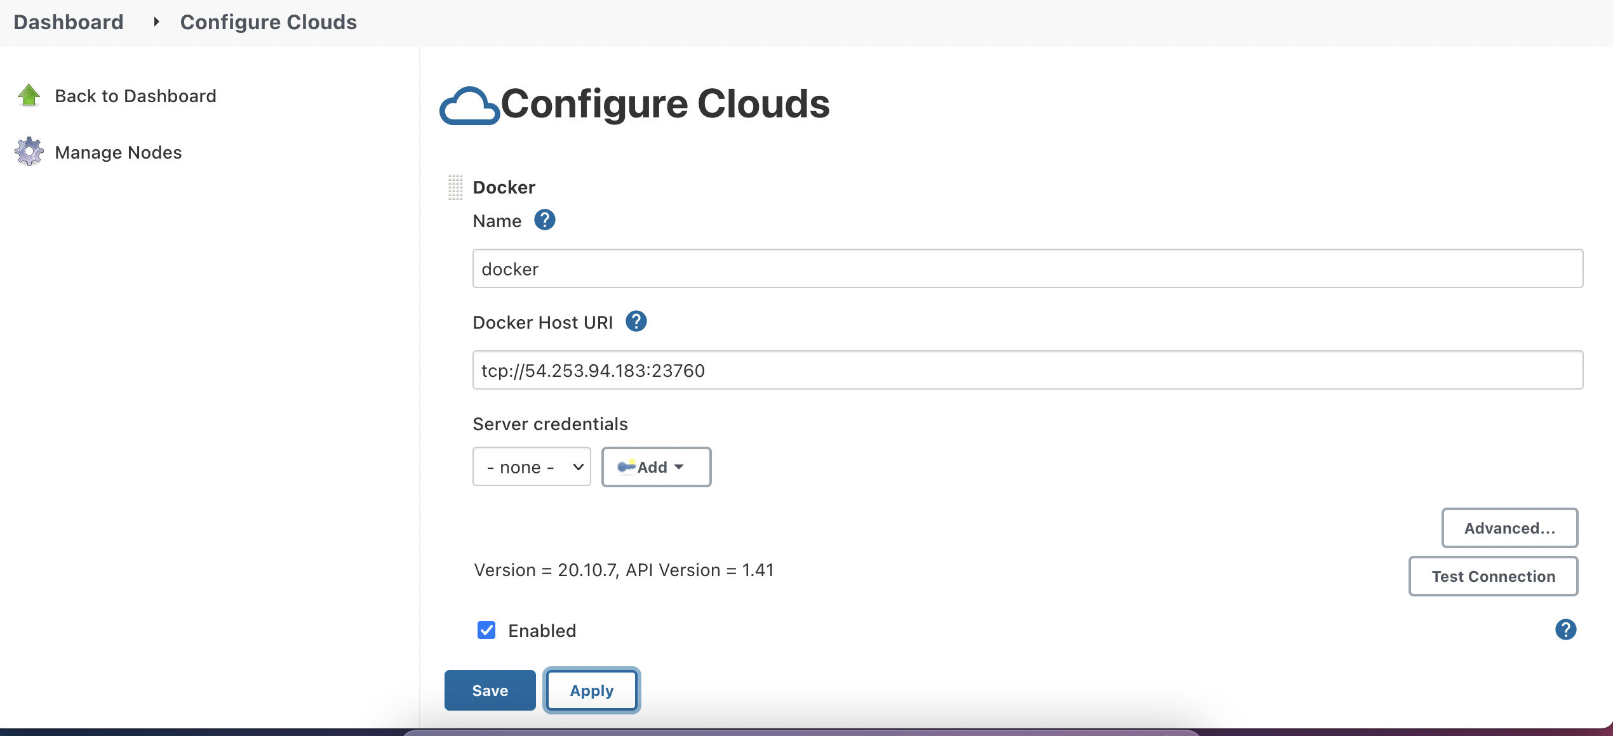Screen dimensions: 1613x736
Task: Grab the Docker section drag handle
Action: (455, 187)
